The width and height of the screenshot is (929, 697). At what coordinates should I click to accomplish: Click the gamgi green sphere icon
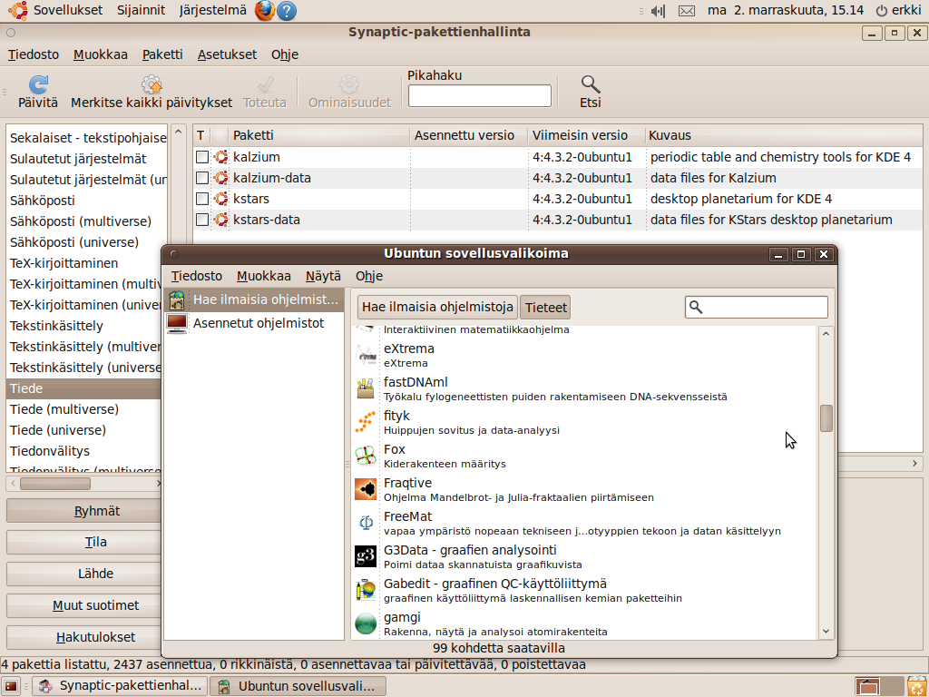[366, 624]
